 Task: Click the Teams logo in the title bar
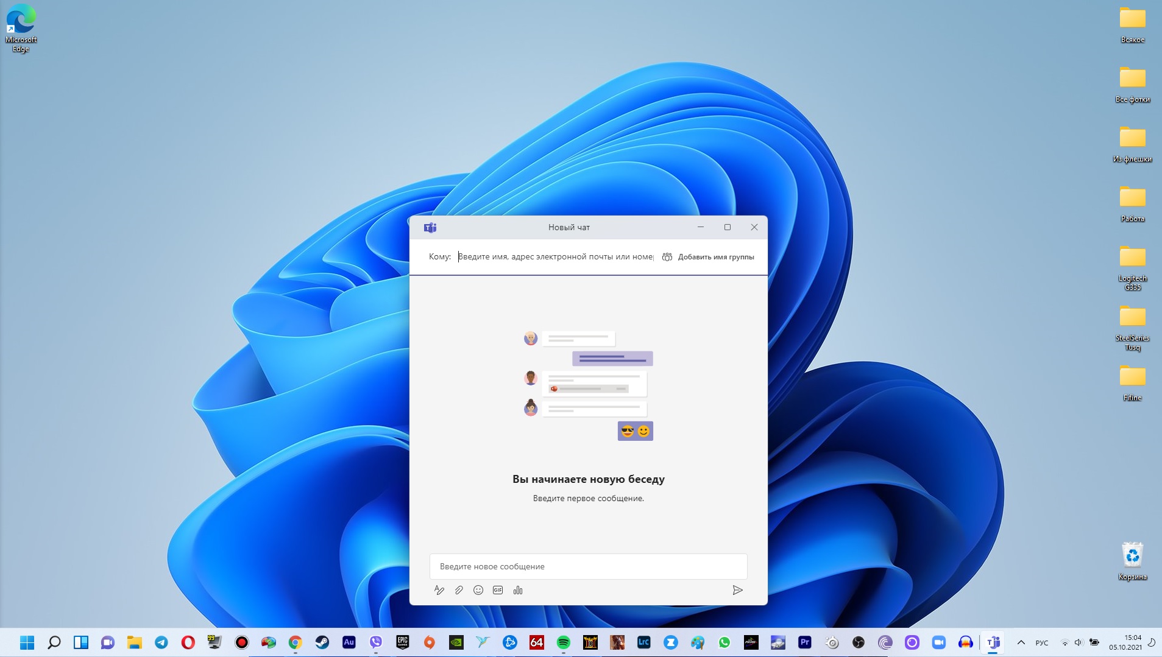click(430, 228)
